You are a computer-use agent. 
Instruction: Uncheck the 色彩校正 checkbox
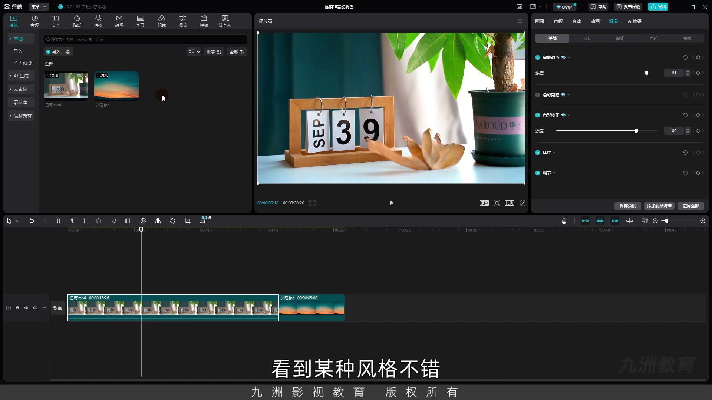point(538,115)
